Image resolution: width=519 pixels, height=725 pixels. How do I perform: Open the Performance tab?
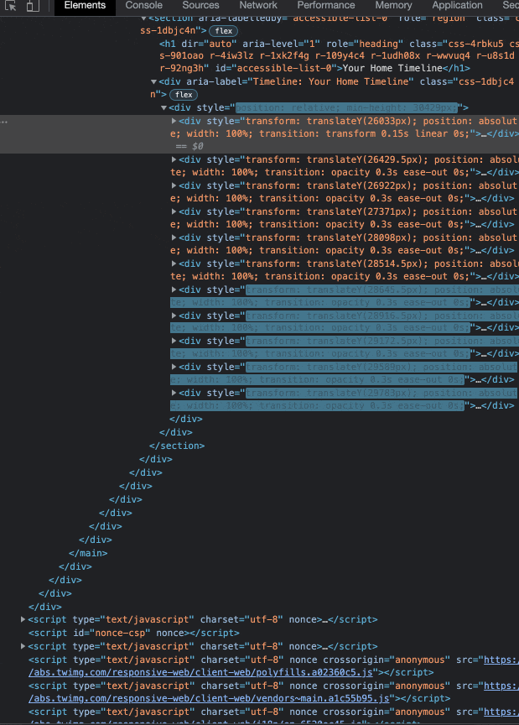[x=326, y=6]
